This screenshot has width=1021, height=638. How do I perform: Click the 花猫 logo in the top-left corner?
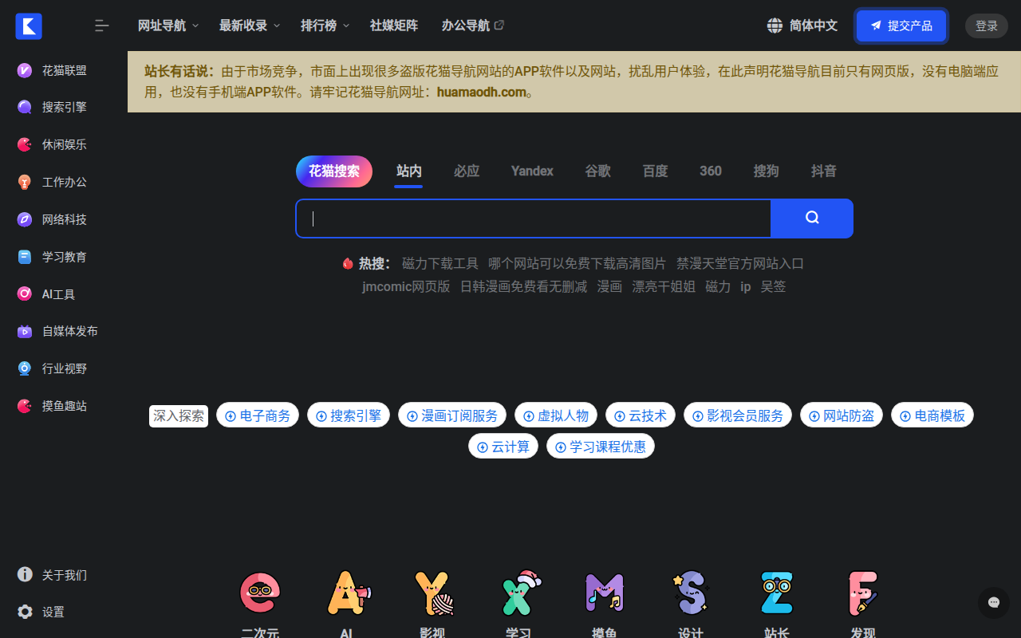29,26
